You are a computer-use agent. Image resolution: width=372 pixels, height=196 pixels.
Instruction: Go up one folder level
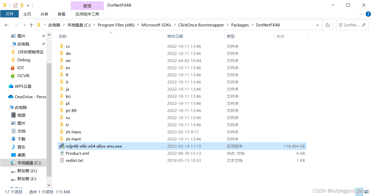pos(31,25)
